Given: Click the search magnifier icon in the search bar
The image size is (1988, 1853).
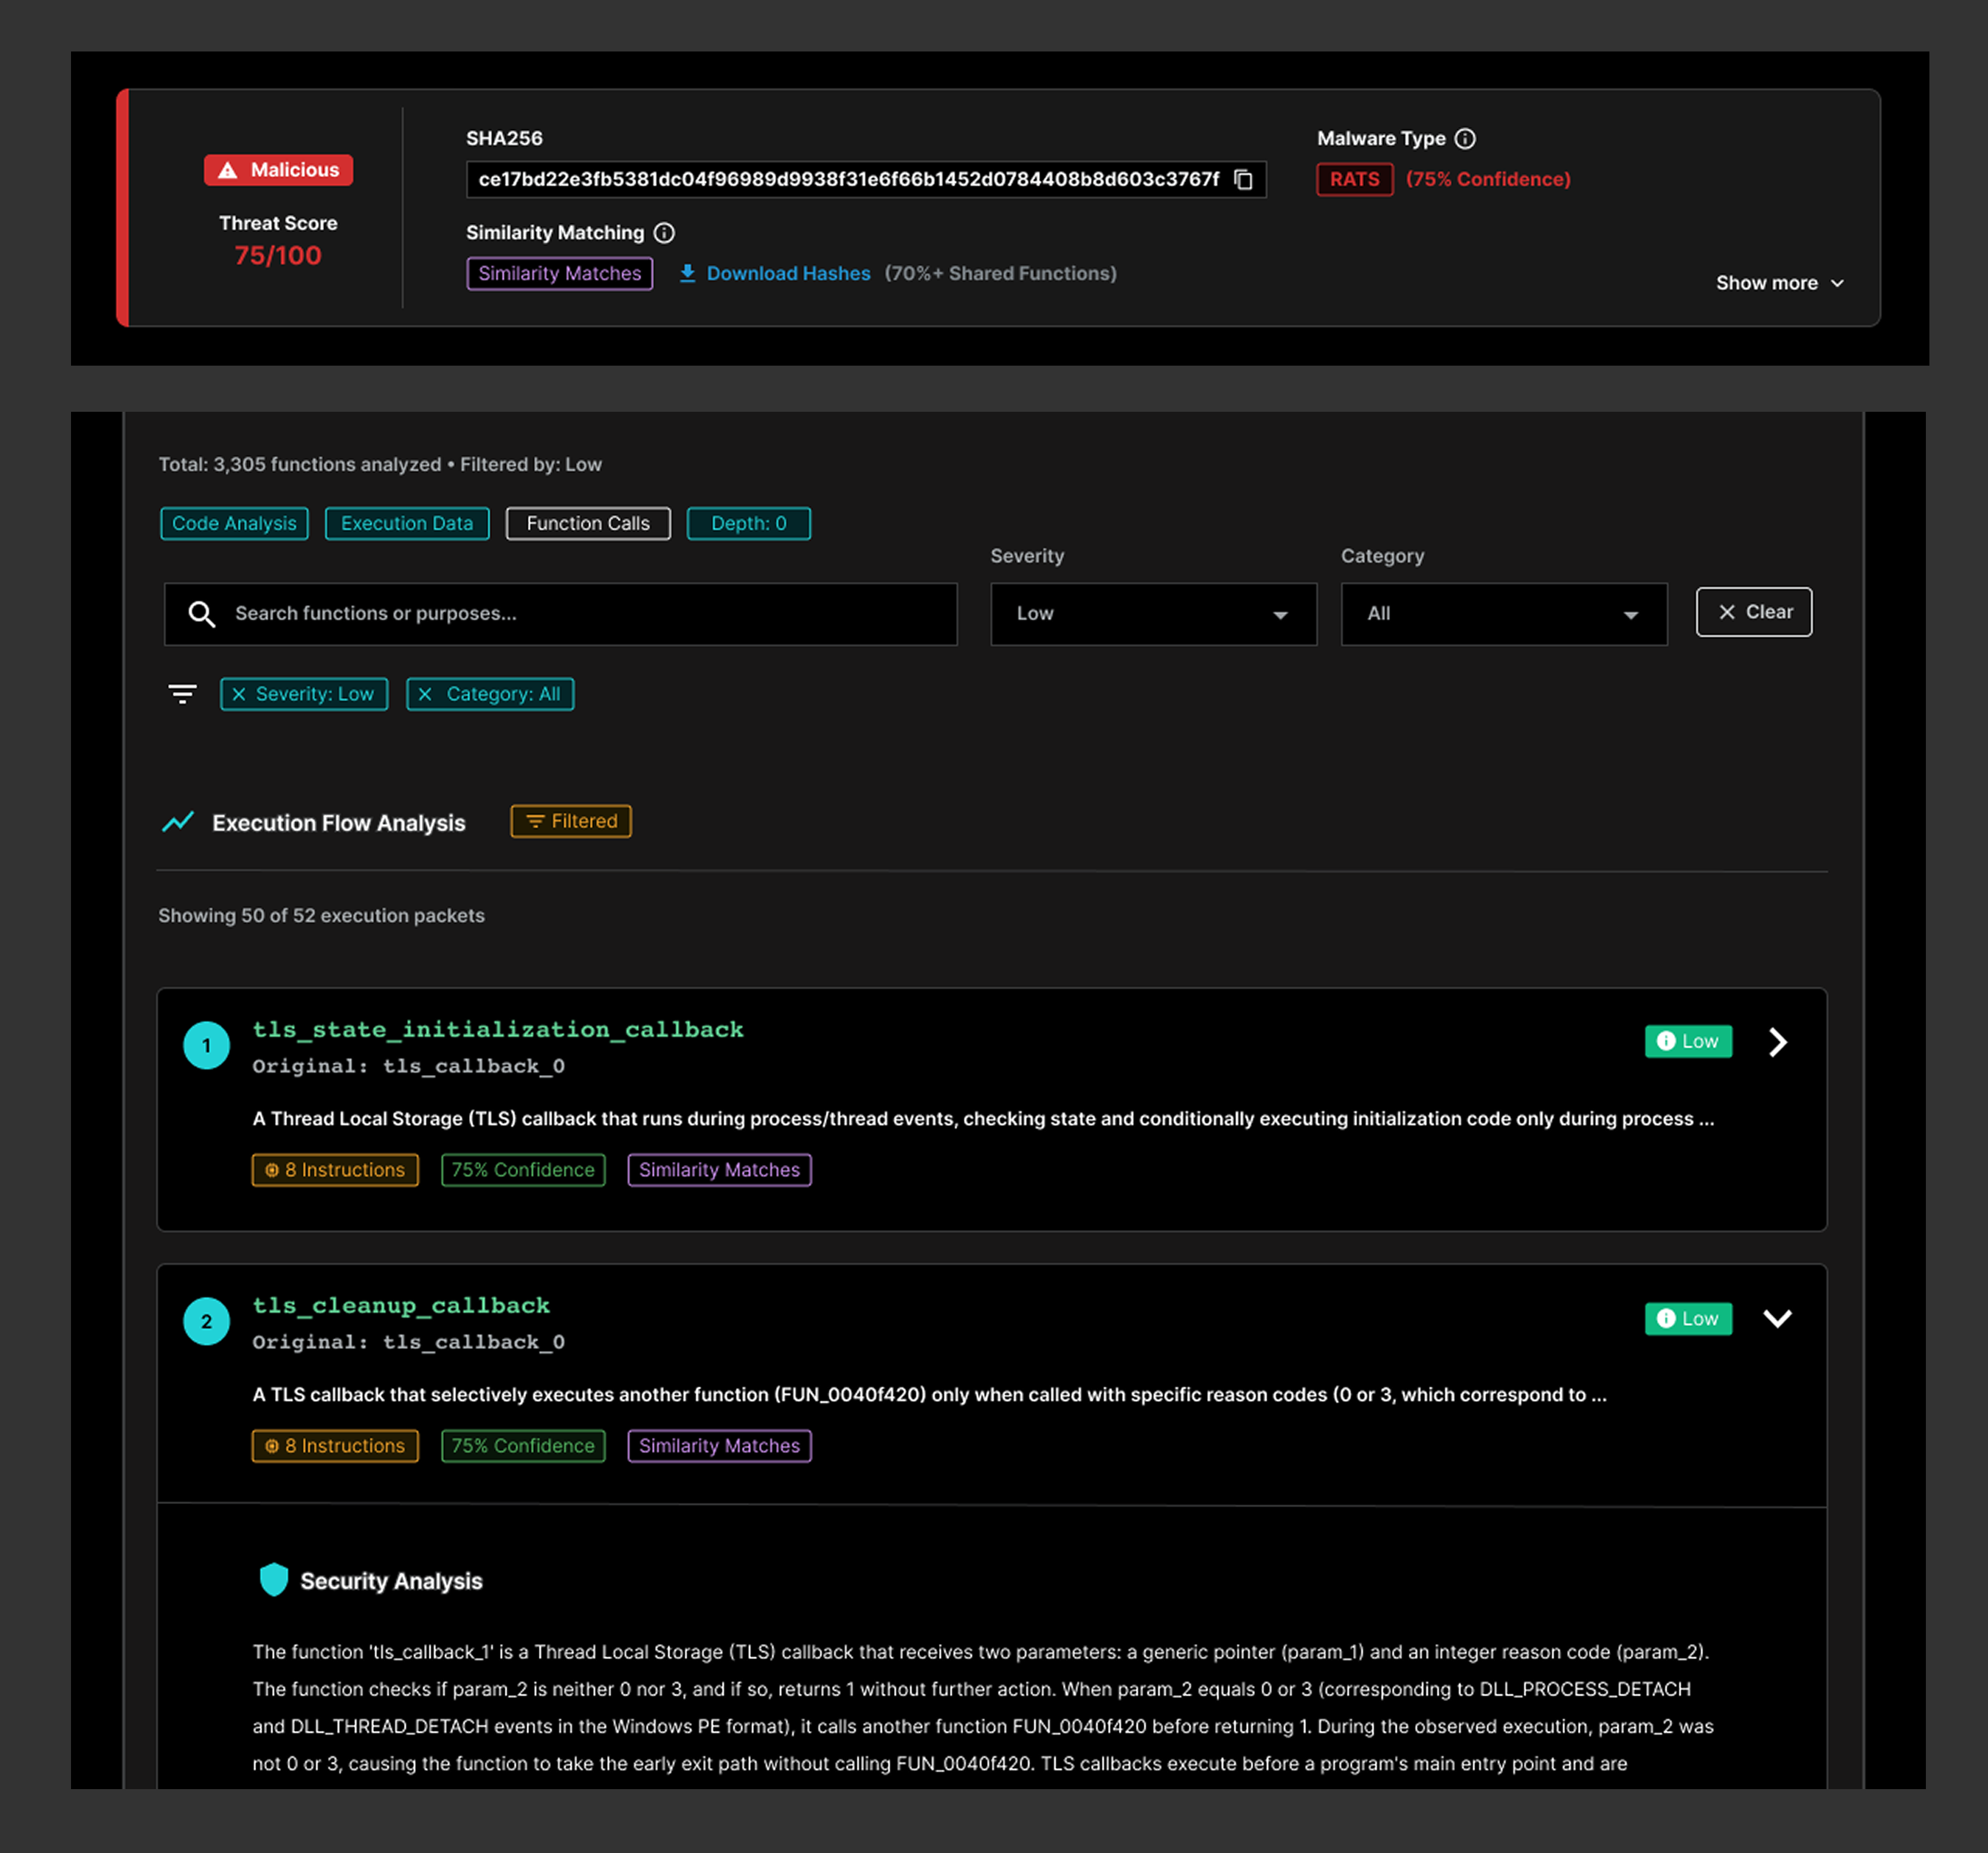Looking at the screenshot, I should (x=203, y=614).
